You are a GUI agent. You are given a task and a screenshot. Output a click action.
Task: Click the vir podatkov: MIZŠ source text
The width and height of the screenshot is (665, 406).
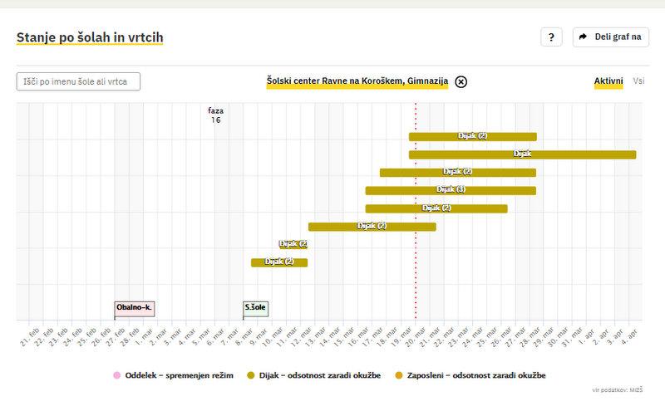(x=615, y=389)
